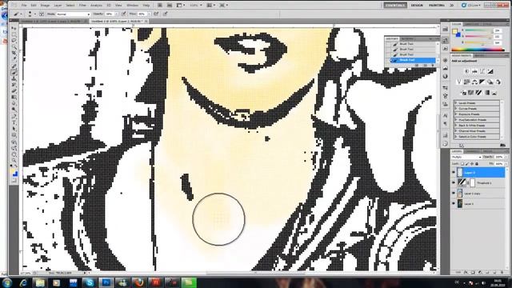Toggle tablet pressure for opacity

[x=124, y=14]
